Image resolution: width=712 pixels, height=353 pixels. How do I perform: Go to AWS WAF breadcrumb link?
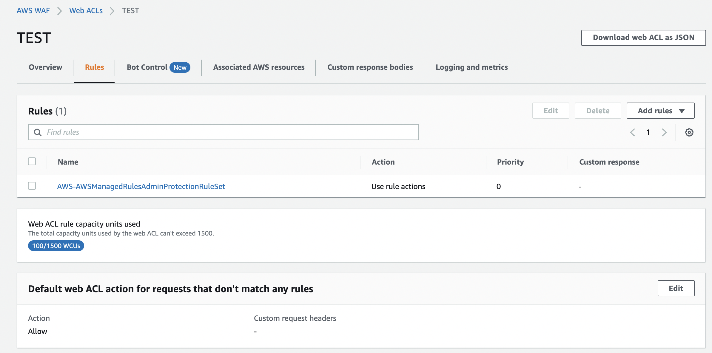pyautogui.click(x=33, y=11)
